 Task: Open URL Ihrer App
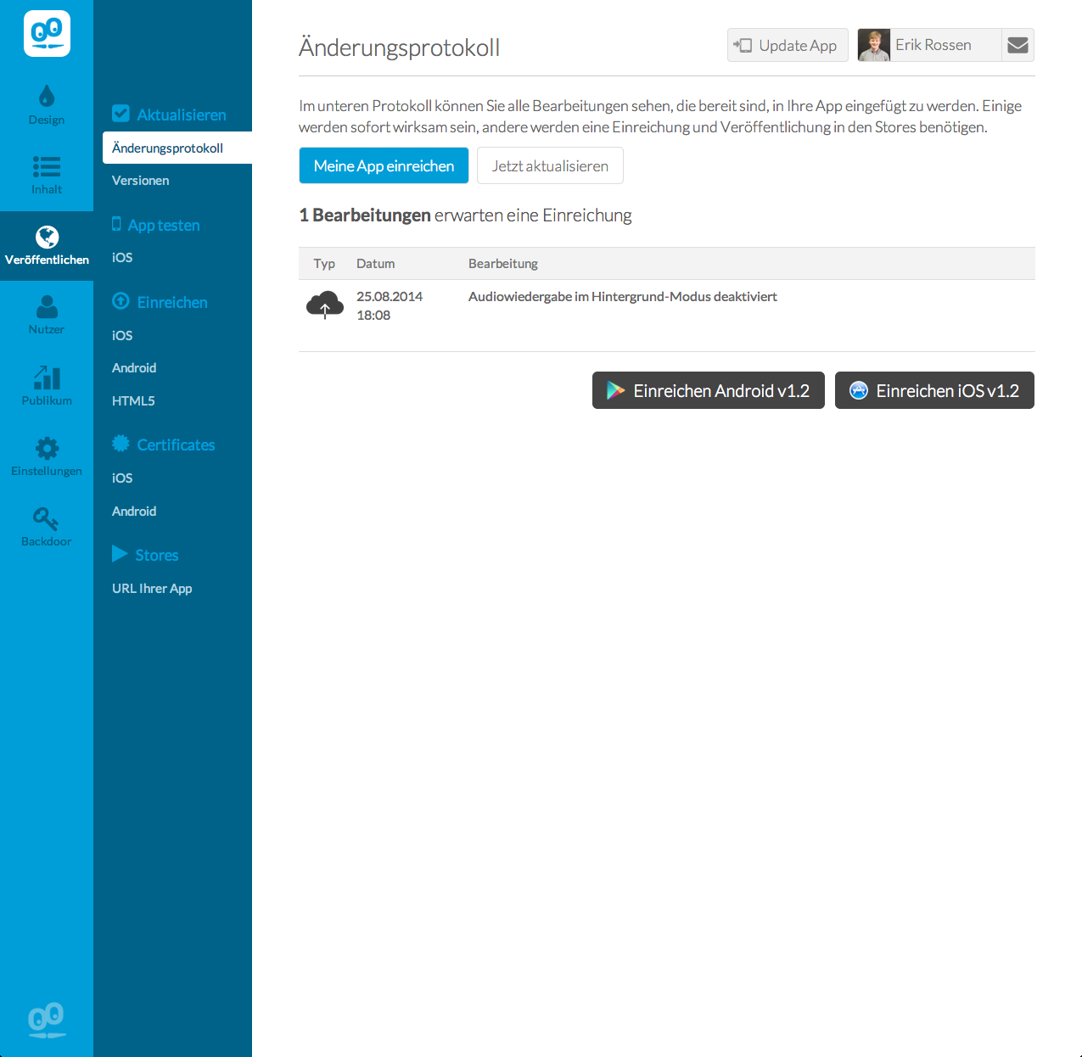click(x=152, y=589)
